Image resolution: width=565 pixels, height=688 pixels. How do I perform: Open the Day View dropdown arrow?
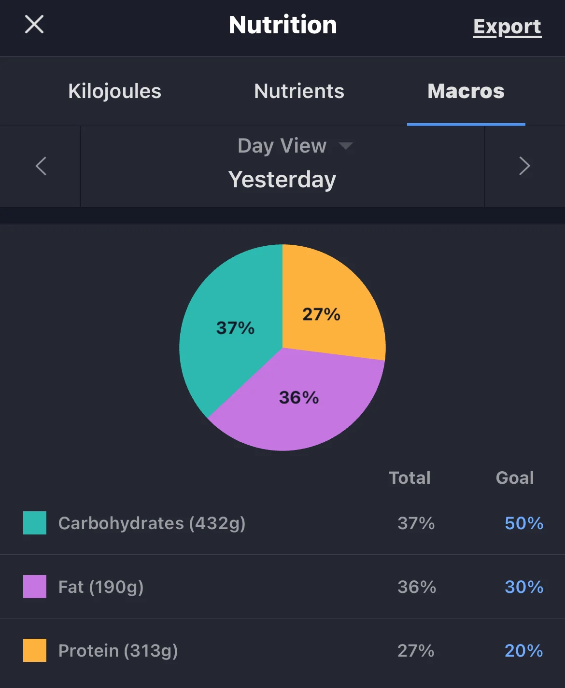pos(346,146)
